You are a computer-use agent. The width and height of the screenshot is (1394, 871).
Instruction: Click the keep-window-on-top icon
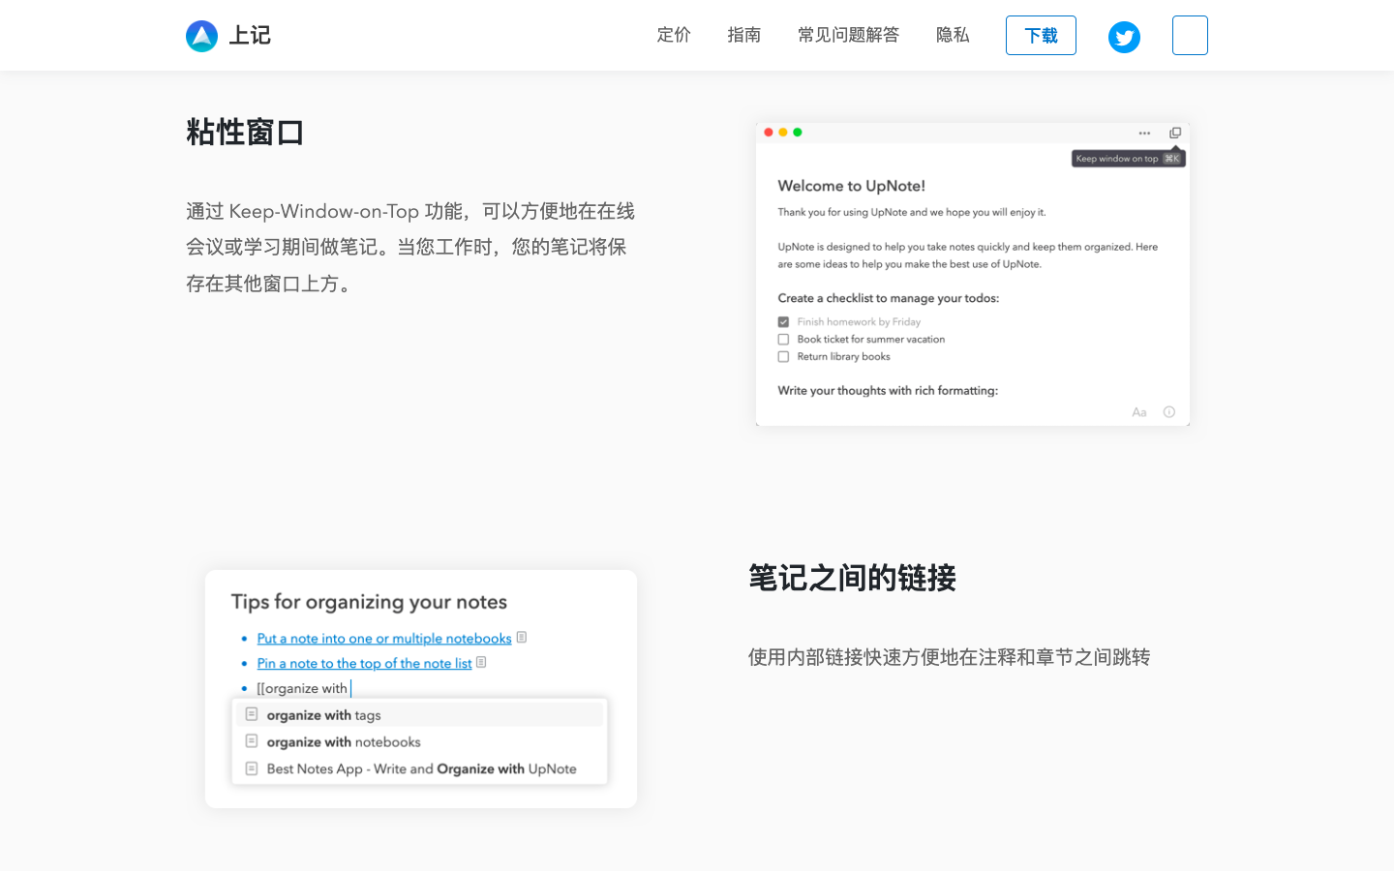pyautogui.click(x=1175, y=133)
